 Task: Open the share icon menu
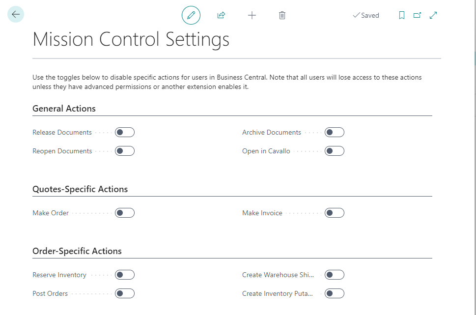[x=221, y=15]
